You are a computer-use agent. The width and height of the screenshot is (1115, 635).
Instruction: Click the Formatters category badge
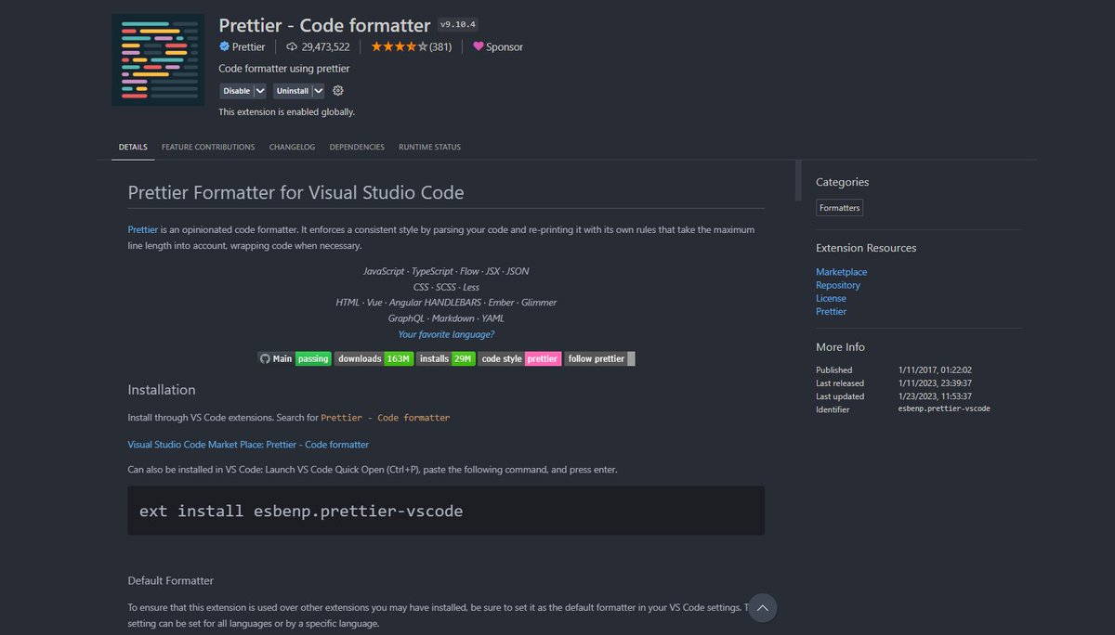point(839,207)
